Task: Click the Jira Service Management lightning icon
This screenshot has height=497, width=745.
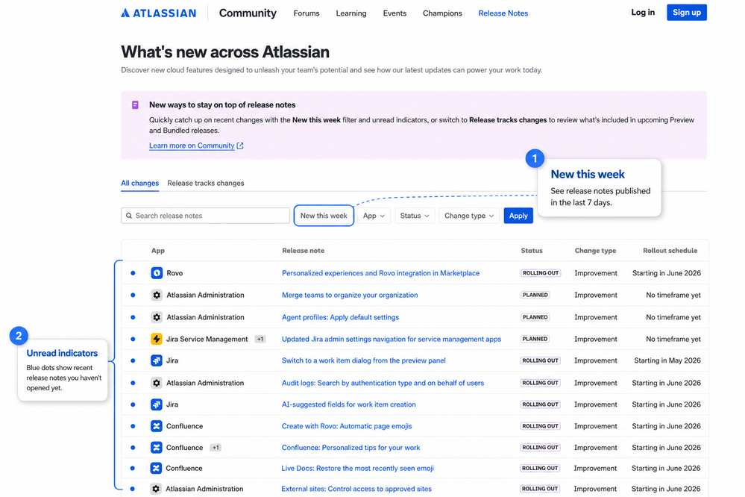Action: tap(157, 339)
